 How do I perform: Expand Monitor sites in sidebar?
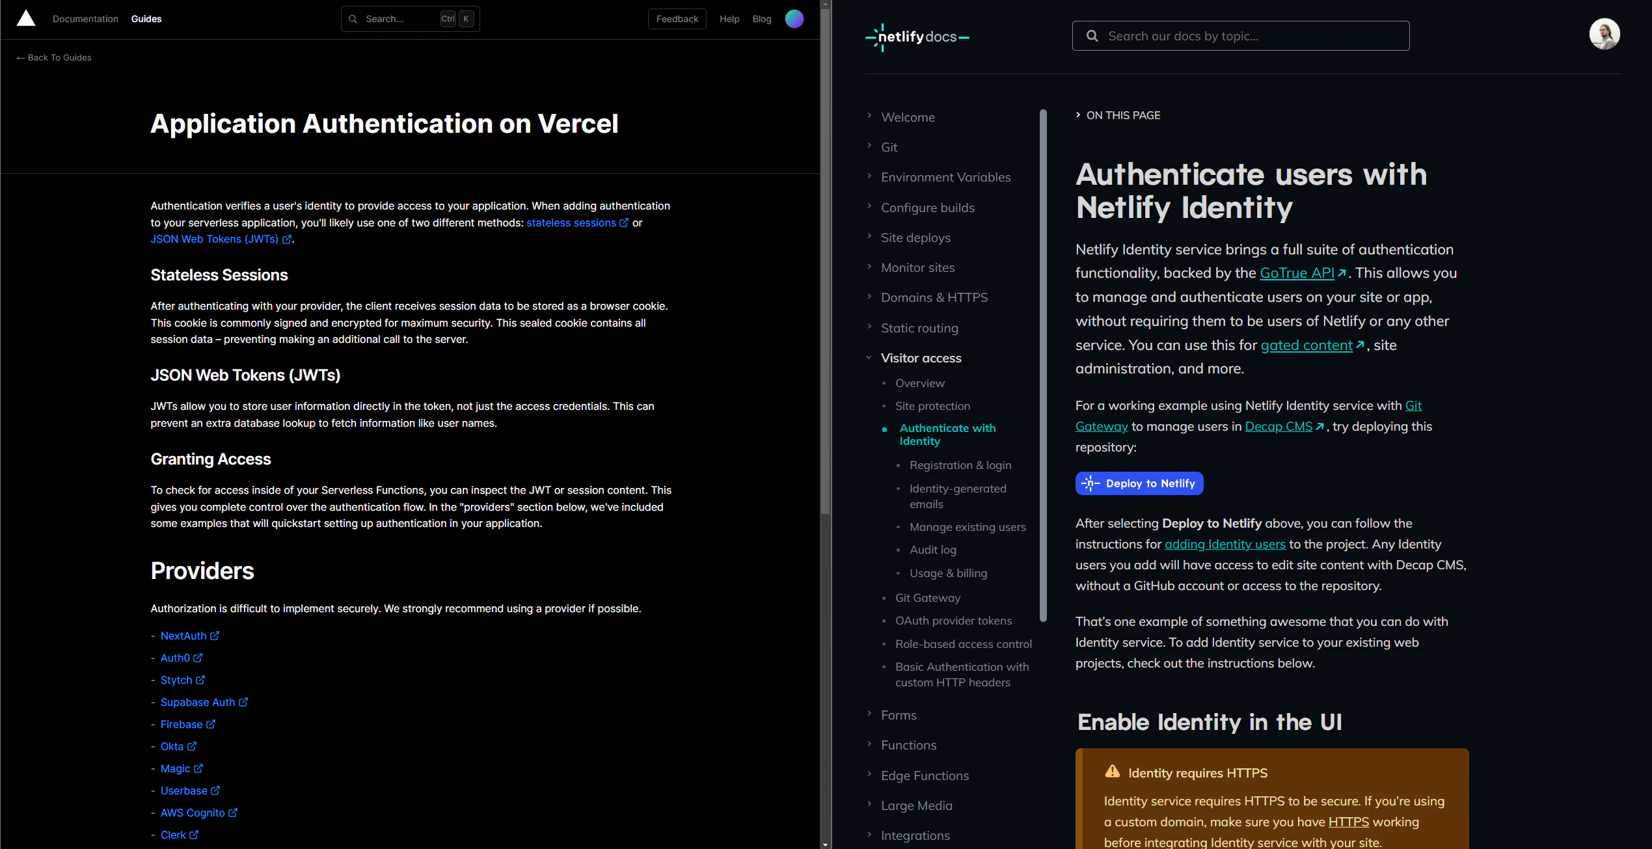(869, 266)
